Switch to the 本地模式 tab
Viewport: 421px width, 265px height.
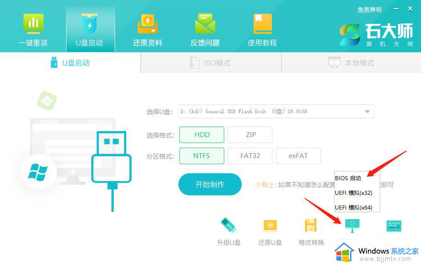(351, 63)
